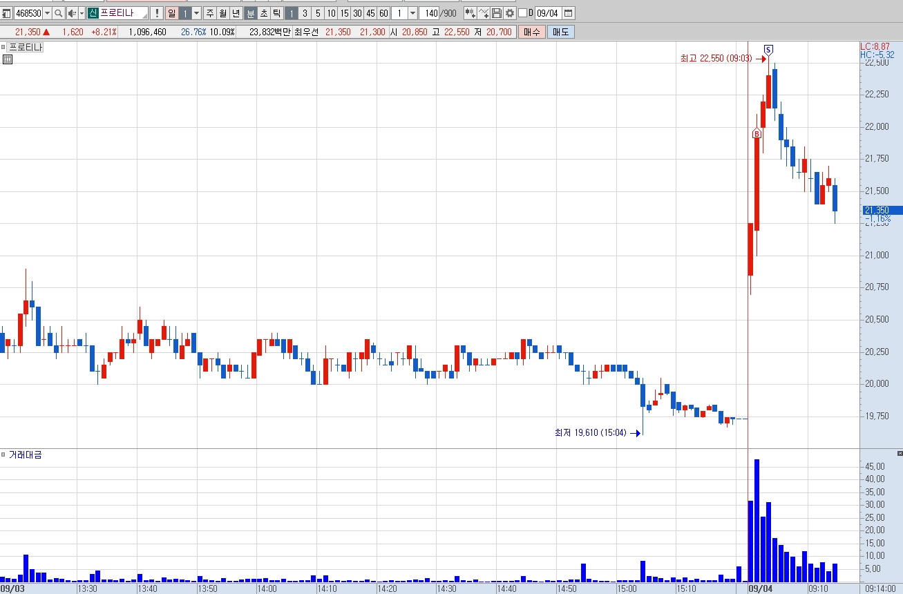Select the 30 minute interval tab
The image size is (903, 594).
click(357, 13)
